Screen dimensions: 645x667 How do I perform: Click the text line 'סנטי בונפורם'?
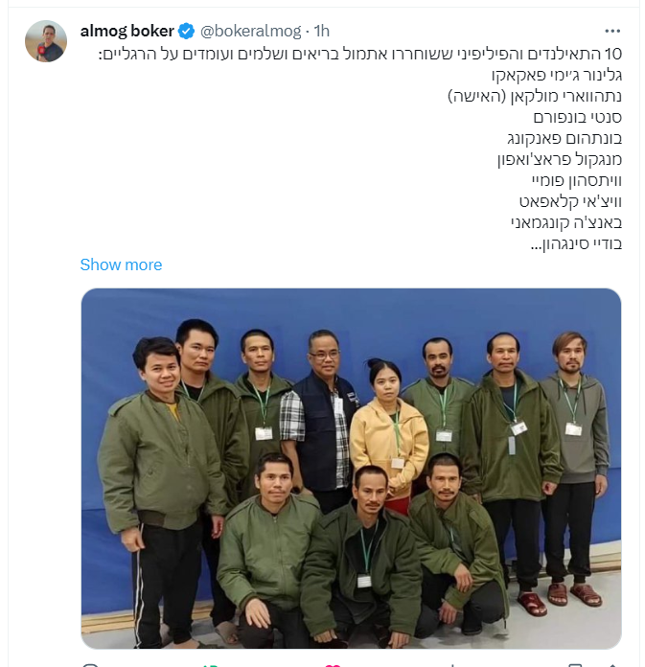[578, 118]
